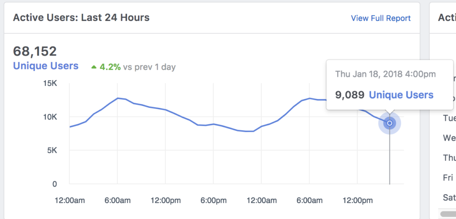The width and height of the screenshot is (456, 219).
Task: Click the vs prev 1 day comparison text
Action: click(x=150, y=68)
